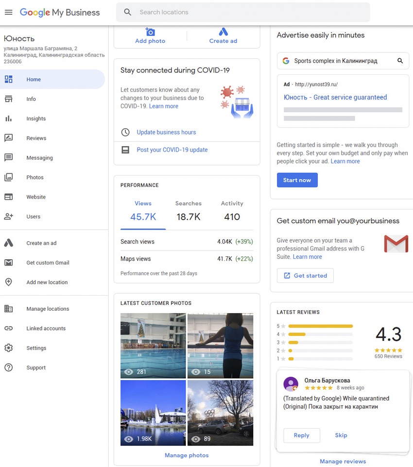Open Home in the sidebar menu
This screenshot has height=467, width=413.
(52, 79)
